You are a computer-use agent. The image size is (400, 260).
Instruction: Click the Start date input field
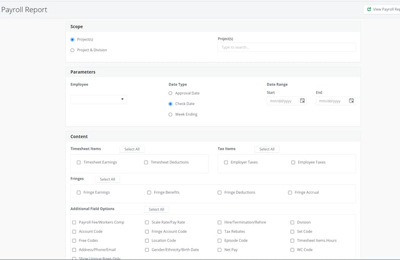[x=287, y=101]
